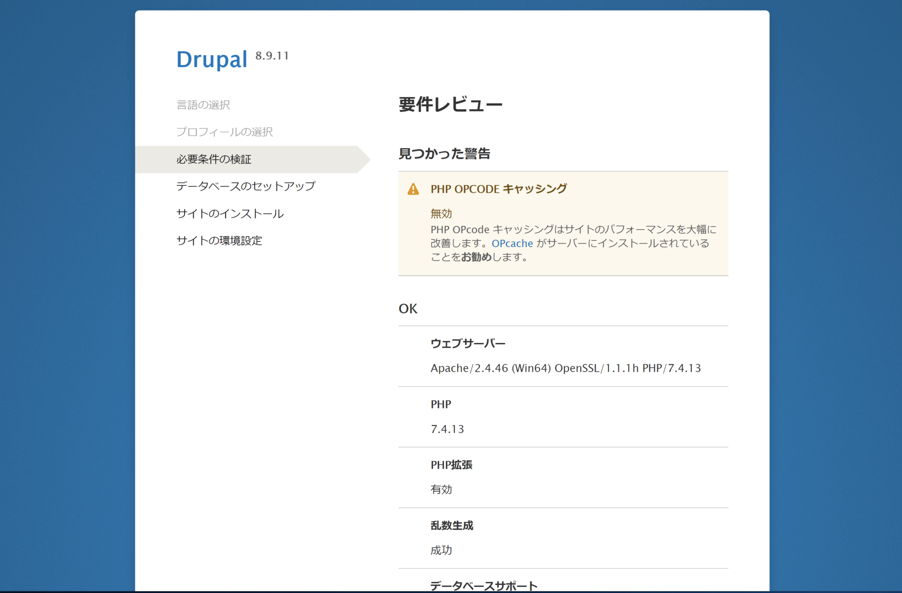The image size is (902, 593).
Task: Open the OPcache link in the warning
Action: pos(512,243)
